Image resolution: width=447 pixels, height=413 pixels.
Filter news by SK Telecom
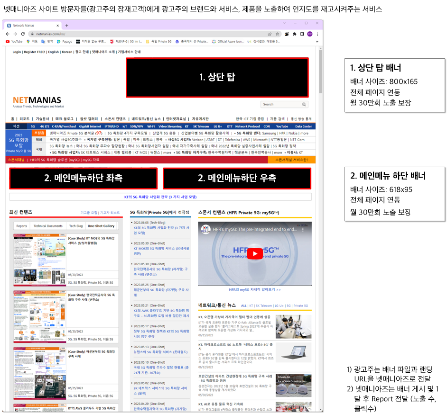click(x=264, y=306)
